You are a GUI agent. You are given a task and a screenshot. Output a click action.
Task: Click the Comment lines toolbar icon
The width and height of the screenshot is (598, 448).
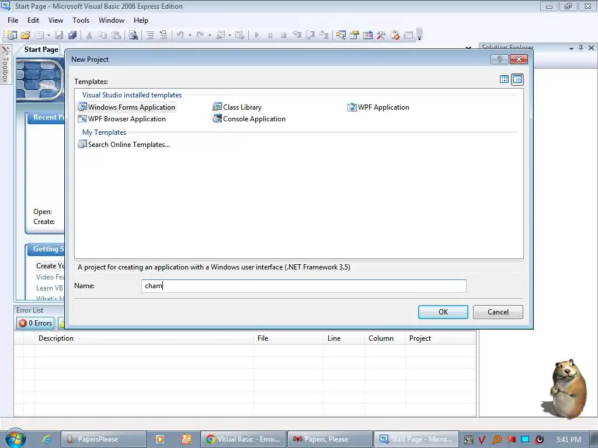click(150, 35)
